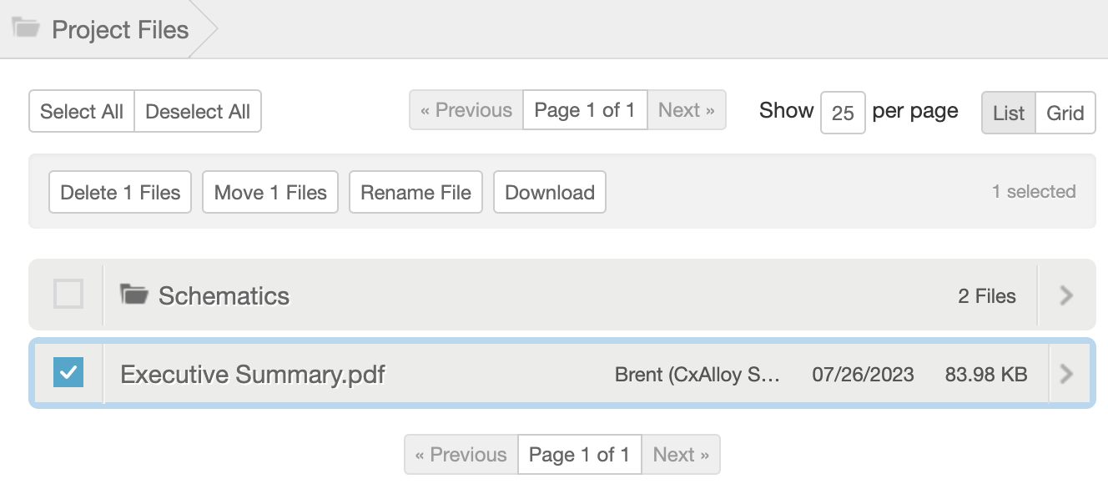Open the Schematics folder chevron arrow
The width and height of the screenshot is (1108, 494).
[x=1065, y=295]
